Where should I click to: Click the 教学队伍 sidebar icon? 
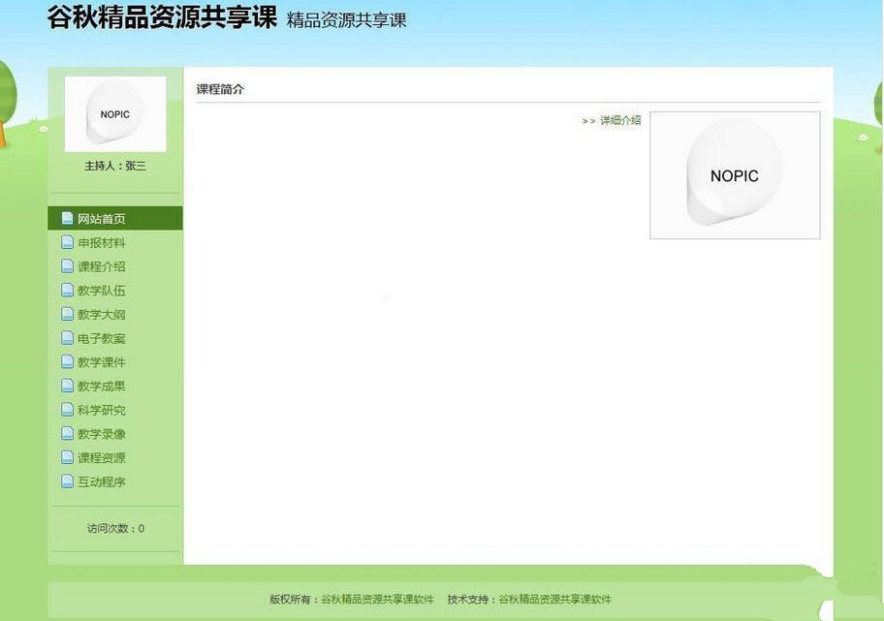68,291
